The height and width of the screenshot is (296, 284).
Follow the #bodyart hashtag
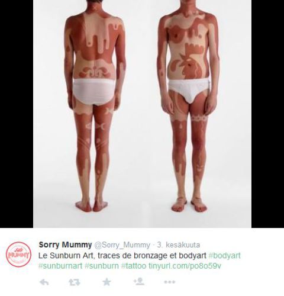click(x=224, y=256)
